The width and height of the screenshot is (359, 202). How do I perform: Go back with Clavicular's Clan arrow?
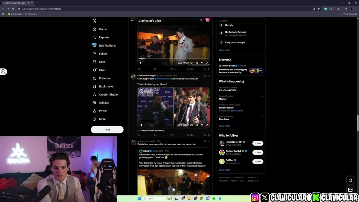(132, 20)
